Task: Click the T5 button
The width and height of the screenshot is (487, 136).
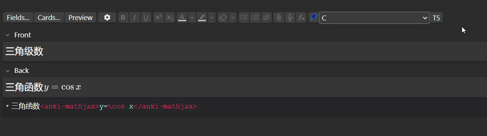Action: click(x=436, y=18)
